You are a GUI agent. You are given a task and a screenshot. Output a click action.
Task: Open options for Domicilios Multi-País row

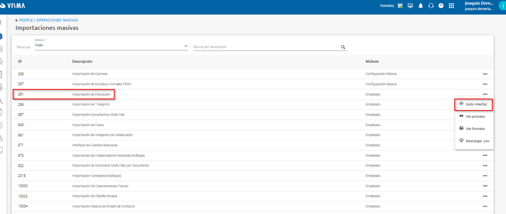coord(485,166)
